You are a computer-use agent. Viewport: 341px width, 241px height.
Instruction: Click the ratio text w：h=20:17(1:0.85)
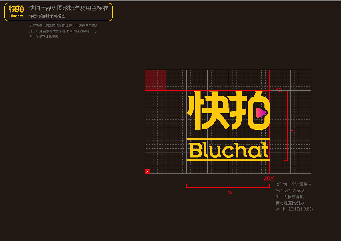(x=294, y=209)
